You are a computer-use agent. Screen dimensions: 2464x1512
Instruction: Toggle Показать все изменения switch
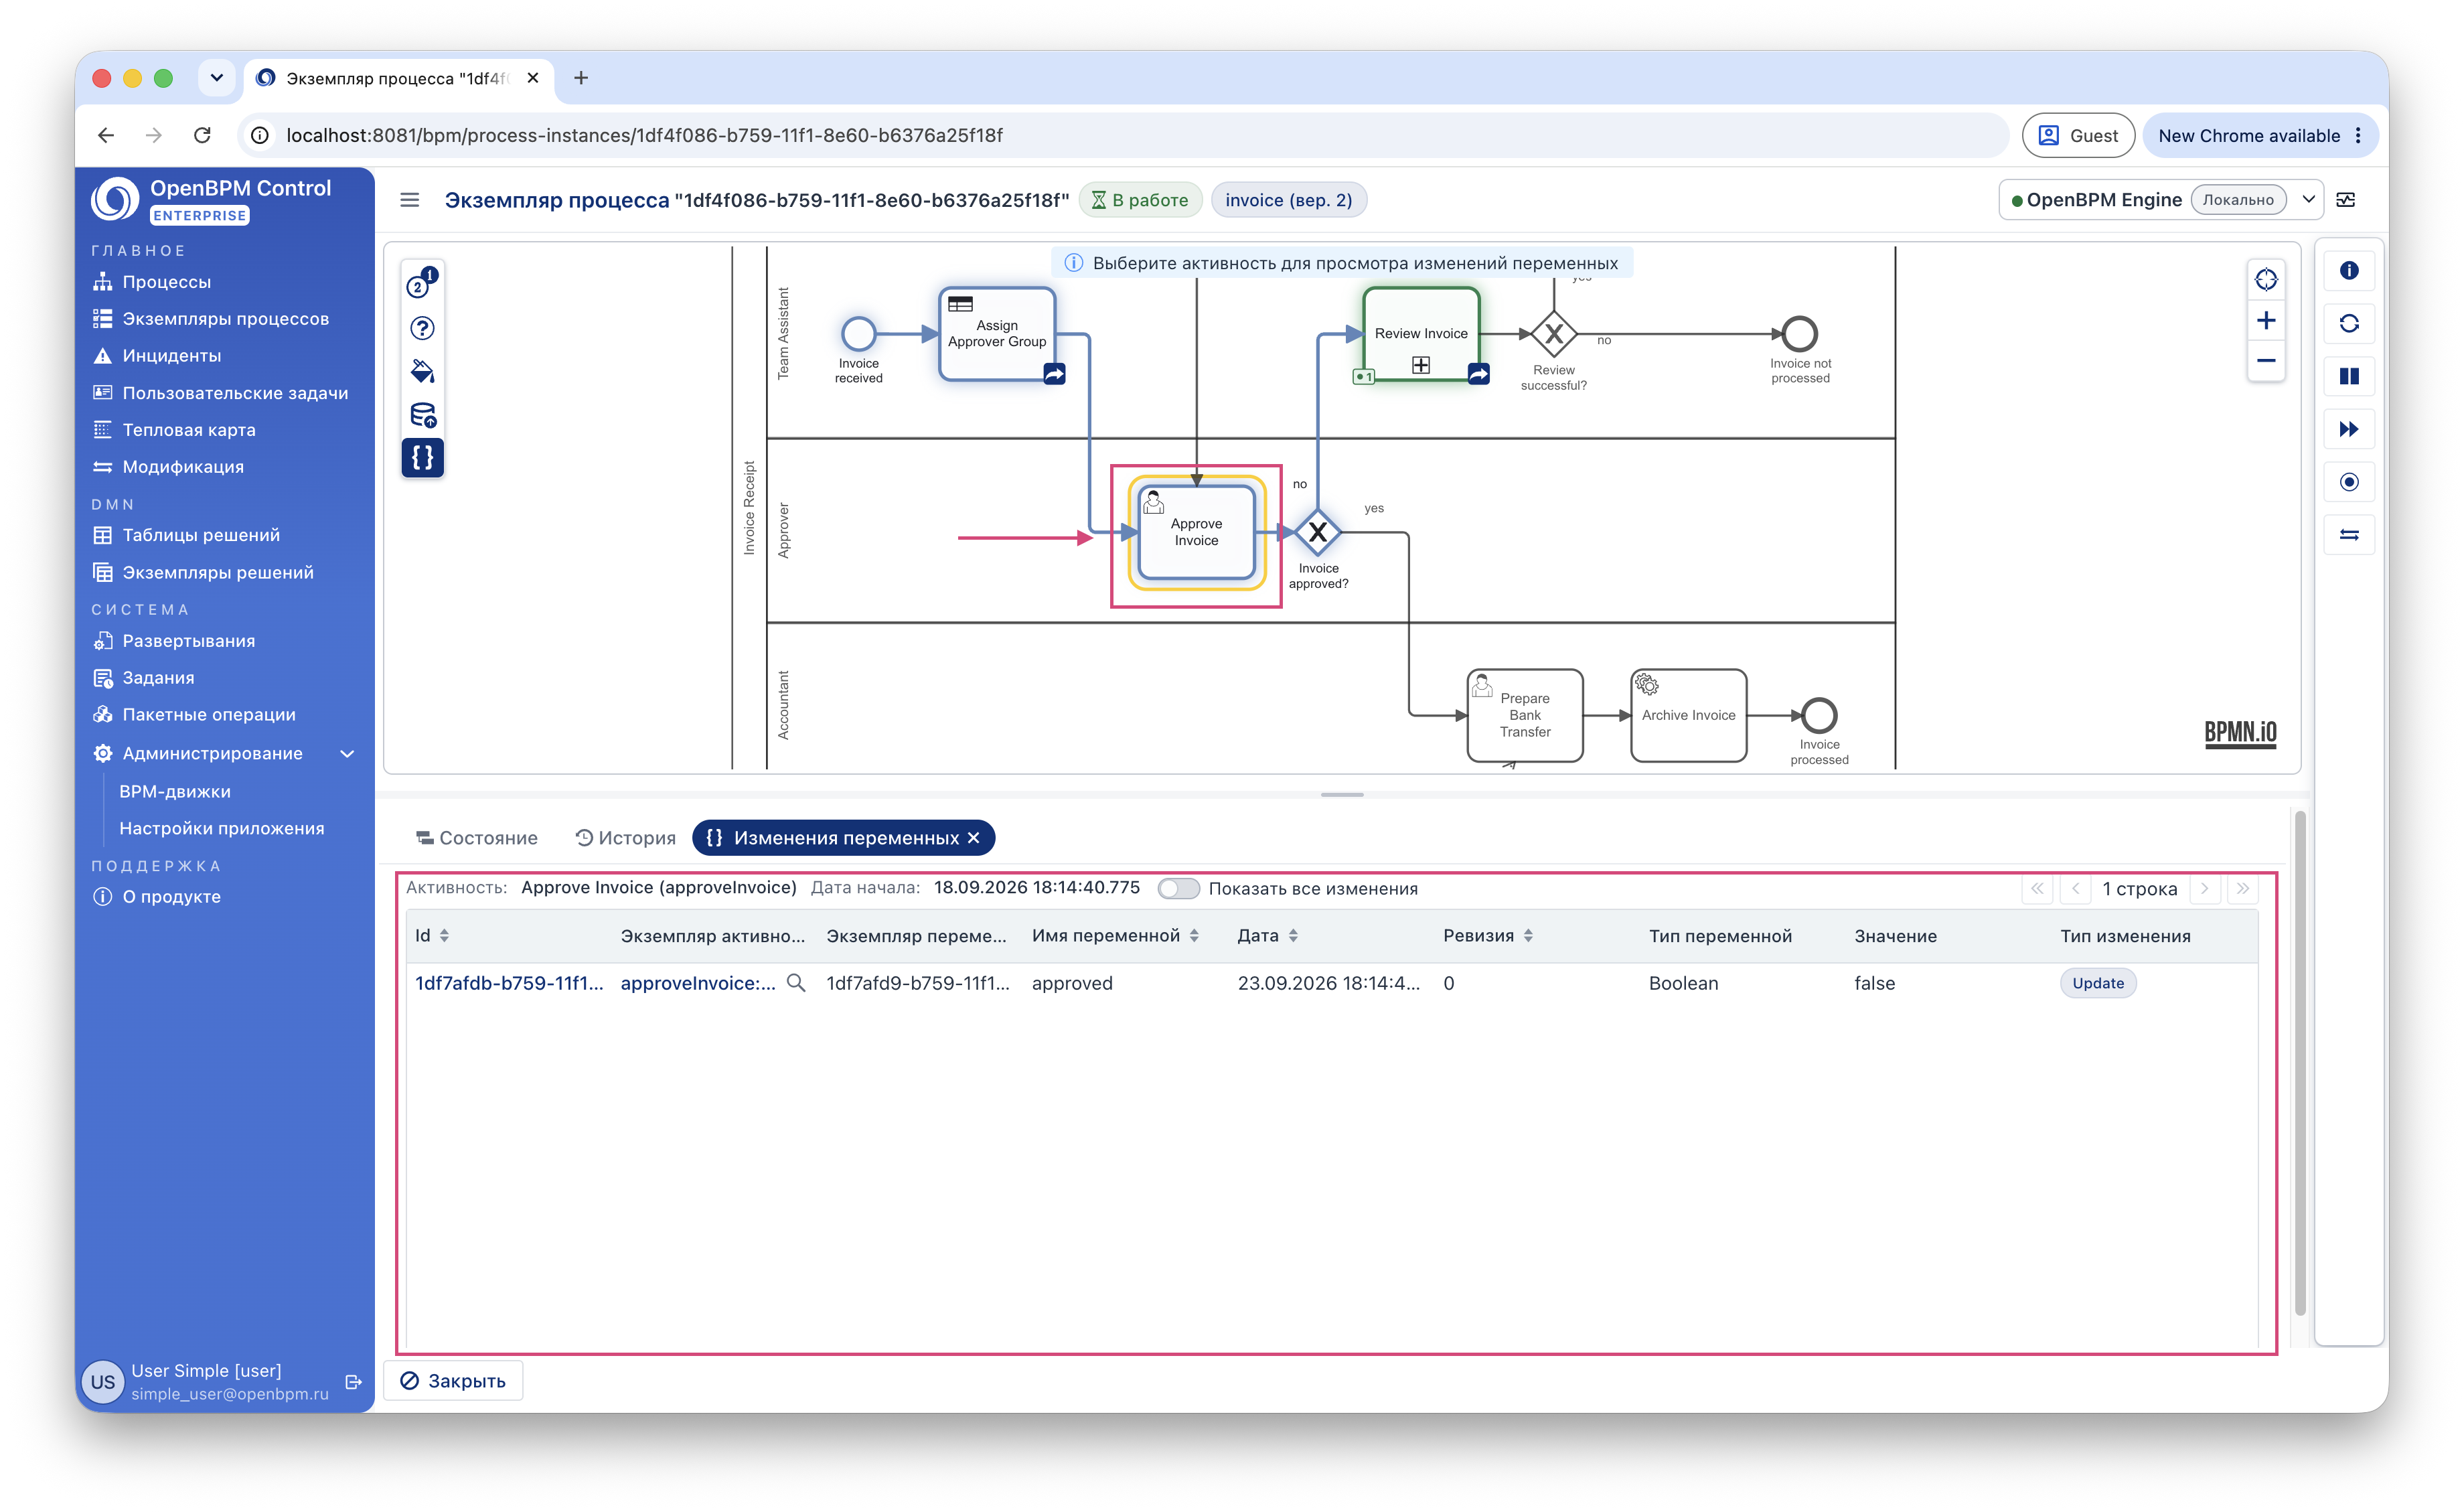1178,889
